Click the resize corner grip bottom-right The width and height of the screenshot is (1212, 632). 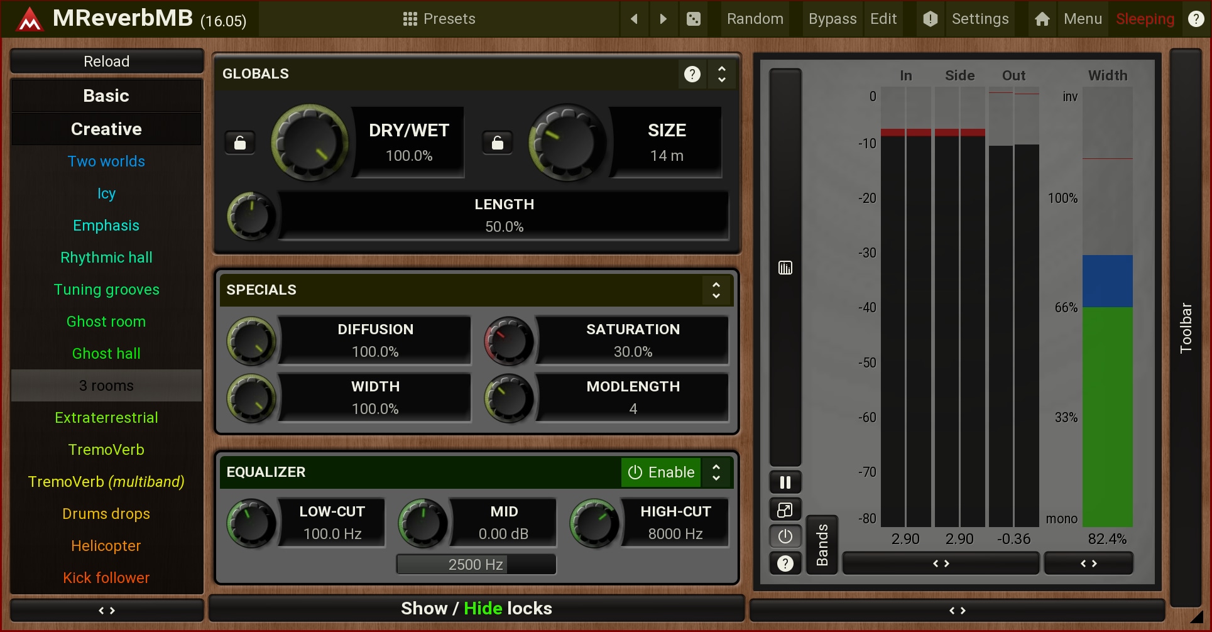(1196, 618)
